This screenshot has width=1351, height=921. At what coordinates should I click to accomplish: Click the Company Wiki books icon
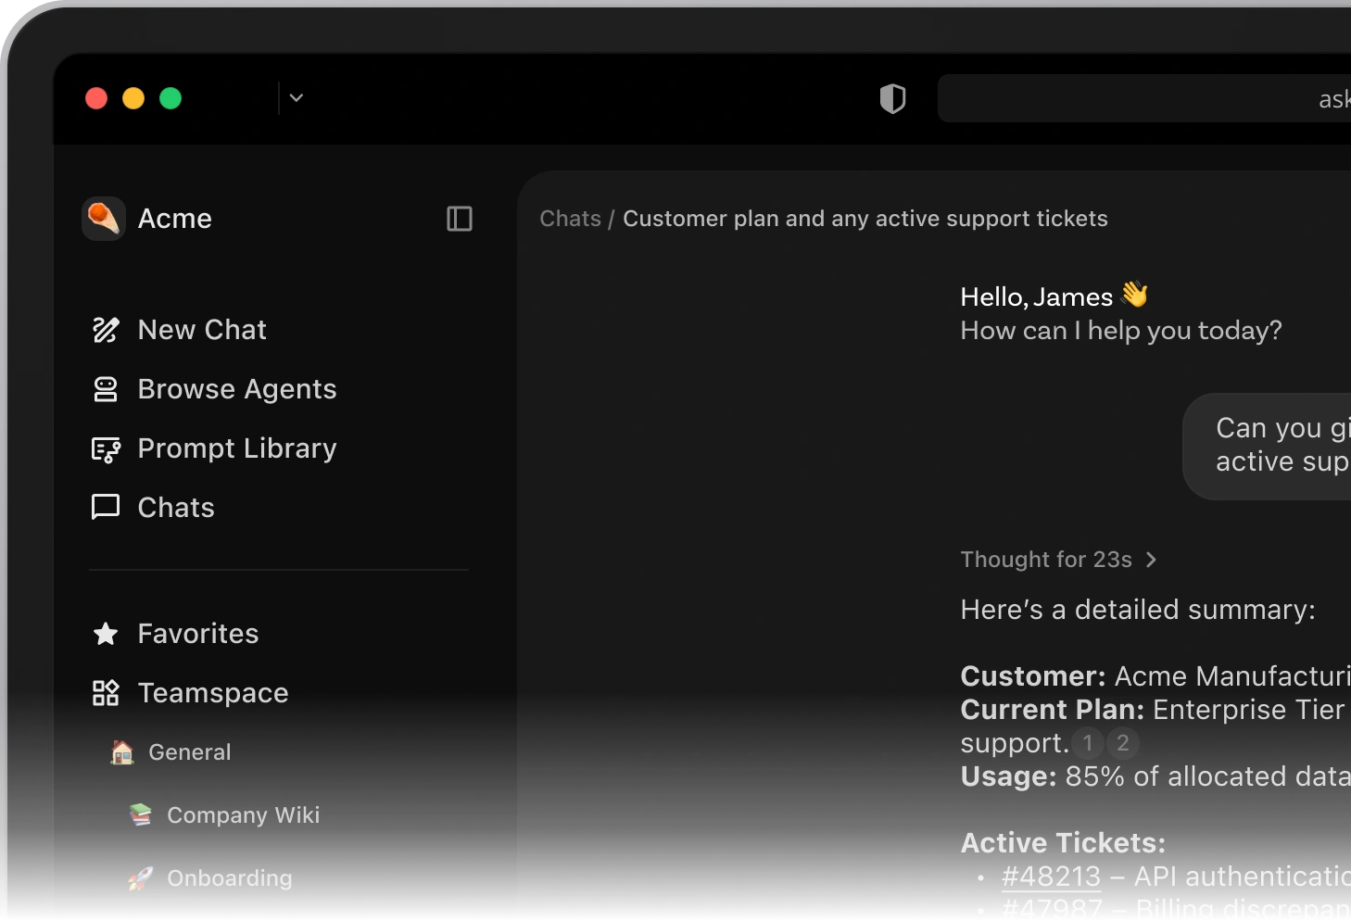141,815
